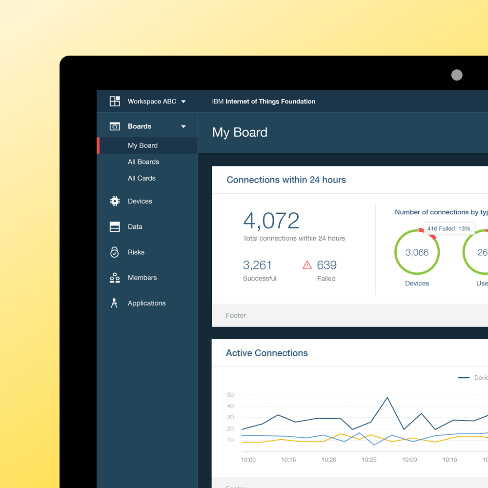488x488 pixels.
Task: Click the Applications compass icon
Action: pyautogui.click(x=114, y=303)
